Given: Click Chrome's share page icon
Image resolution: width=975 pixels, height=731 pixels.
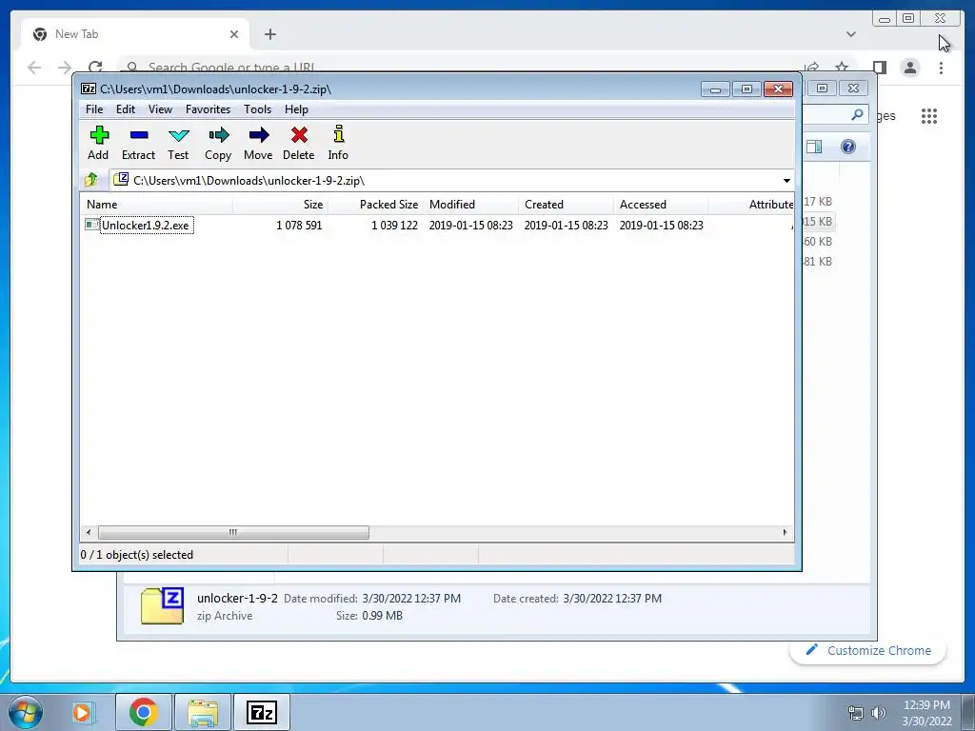Looking at the screenshot, I should (811, 66).
